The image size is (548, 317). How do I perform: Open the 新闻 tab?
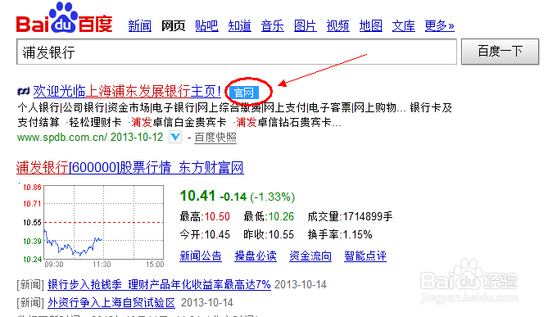139,26
